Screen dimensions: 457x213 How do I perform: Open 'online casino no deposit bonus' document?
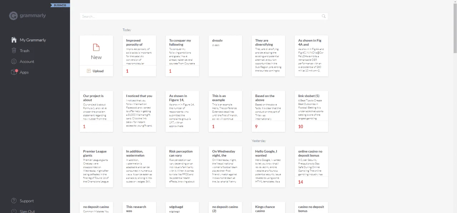pyautogui.click(x=311, y=167)
